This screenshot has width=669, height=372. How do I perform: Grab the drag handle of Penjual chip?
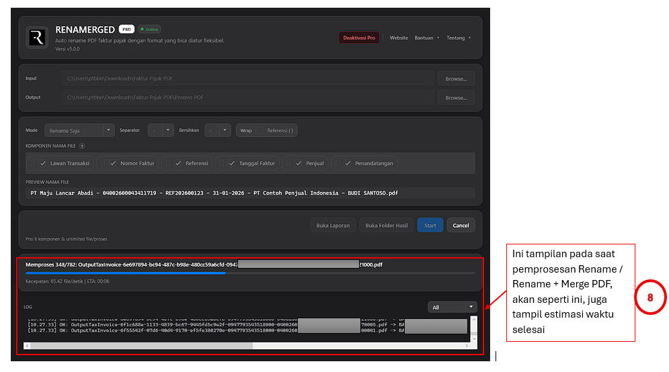tap(288, 163)
